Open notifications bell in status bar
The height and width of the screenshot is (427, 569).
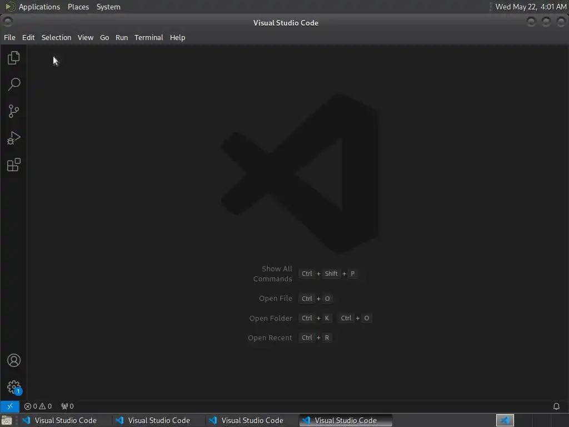tap(556, 406)
